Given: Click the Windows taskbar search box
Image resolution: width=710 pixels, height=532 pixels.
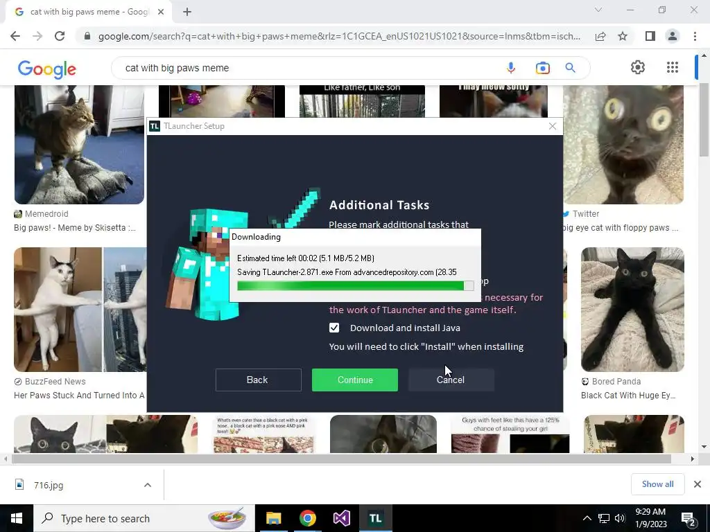Looking at the screenshot, I should pyautogui.click(x=144, y=518).
